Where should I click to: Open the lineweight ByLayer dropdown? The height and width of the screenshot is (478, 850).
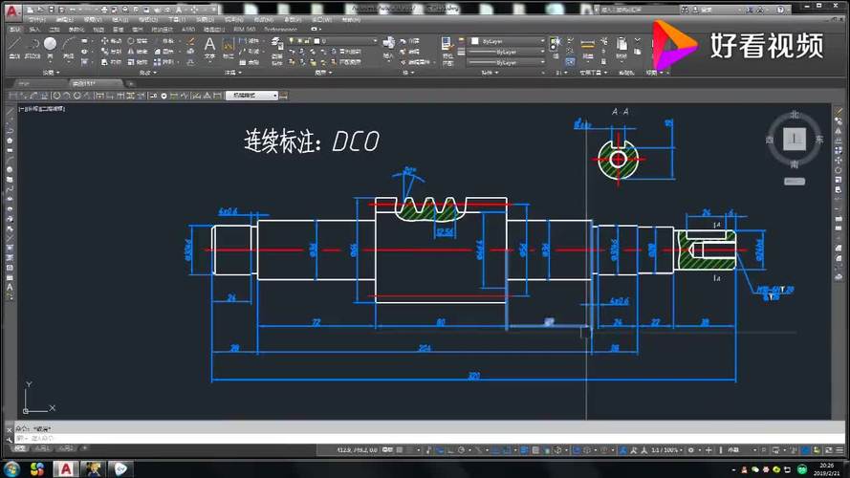click(x=541, y=52)
